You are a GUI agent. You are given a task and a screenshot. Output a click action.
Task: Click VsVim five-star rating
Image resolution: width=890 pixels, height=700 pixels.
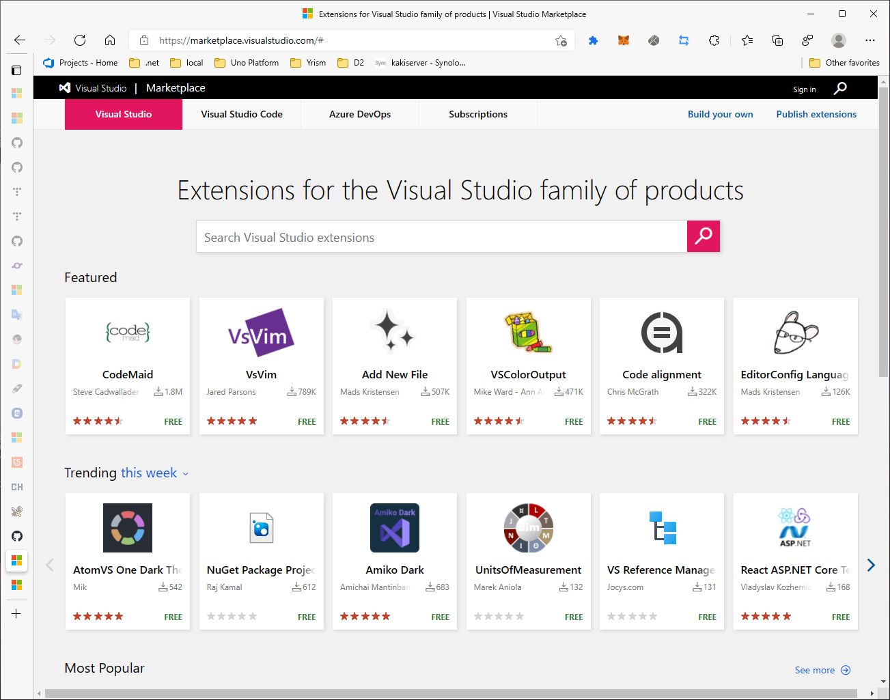point(232,421)
